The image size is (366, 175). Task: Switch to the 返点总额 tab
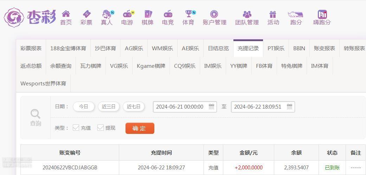coord(31,66)
